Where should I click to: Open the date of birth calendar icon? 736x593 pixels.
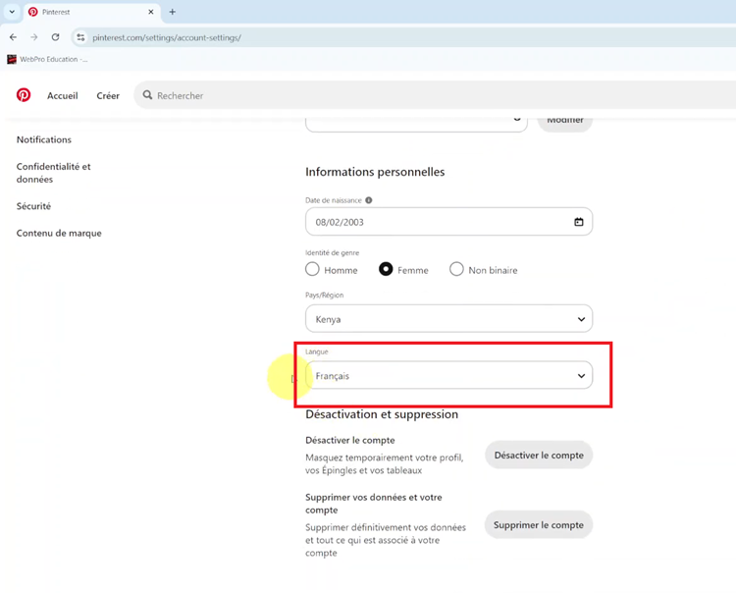coord(579,222)
